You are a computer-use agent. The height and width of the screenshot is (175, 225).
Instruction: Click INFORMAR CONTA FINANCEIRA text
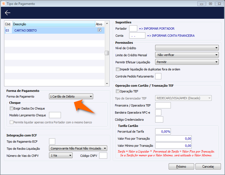tap(173, 36)
